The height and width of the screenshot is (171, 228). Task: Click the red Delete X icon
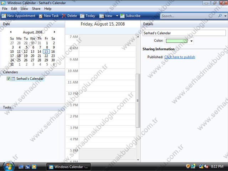(x=64, y=16)
